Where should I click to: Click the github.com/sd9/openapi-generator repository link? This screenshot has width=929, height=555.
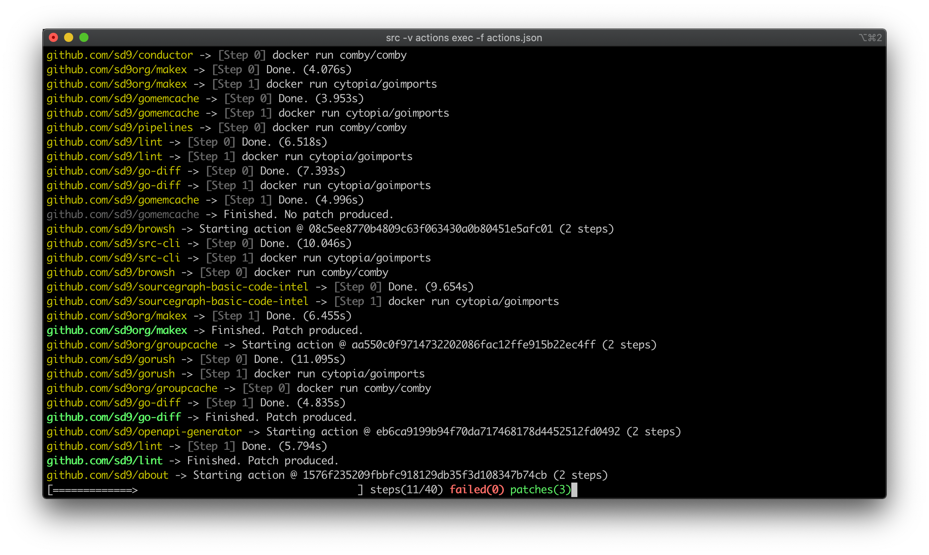144,432
